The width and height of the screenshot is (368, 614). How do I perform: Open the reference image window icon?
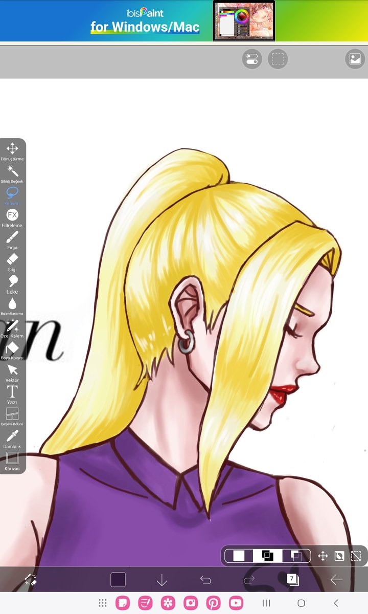[355, 59]
